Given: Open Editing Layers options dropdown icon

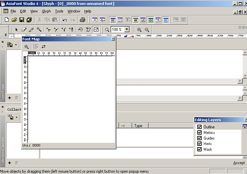Looking at the screenshot, I should (x=245, y=126).
